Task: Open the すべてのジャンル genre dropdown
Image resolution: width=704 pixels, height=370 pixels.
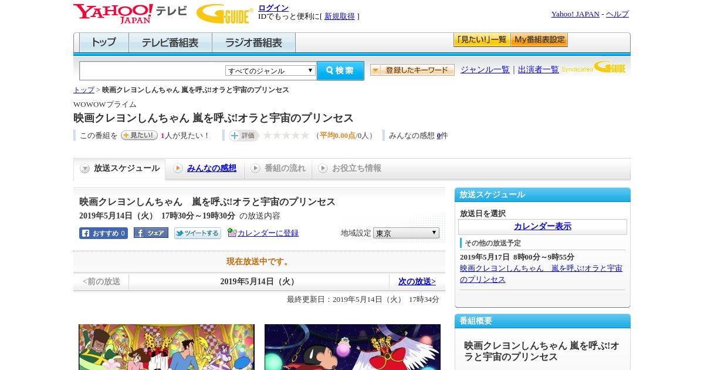Action: [x=270, y=70]
